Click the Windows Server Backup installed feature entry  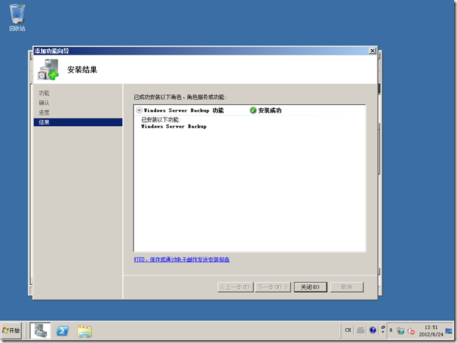coord(174,126)
